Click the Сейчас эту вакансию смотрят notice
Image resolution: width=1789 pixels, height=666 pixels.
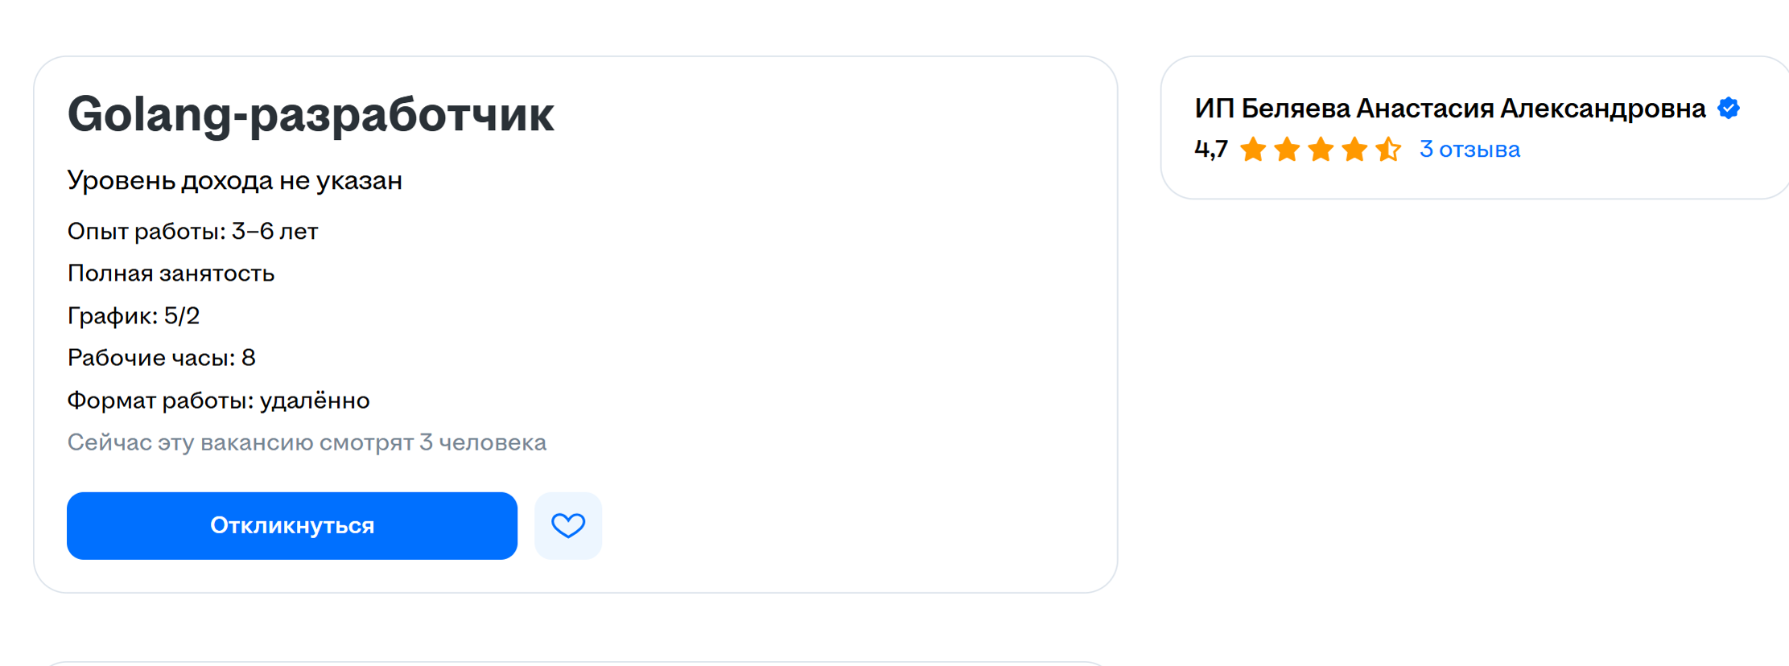(x=307, y=442)
